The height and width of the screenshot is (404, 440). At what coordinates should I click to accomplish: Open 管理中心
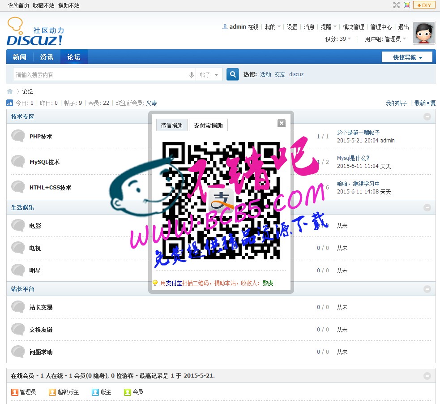point(381,27)
